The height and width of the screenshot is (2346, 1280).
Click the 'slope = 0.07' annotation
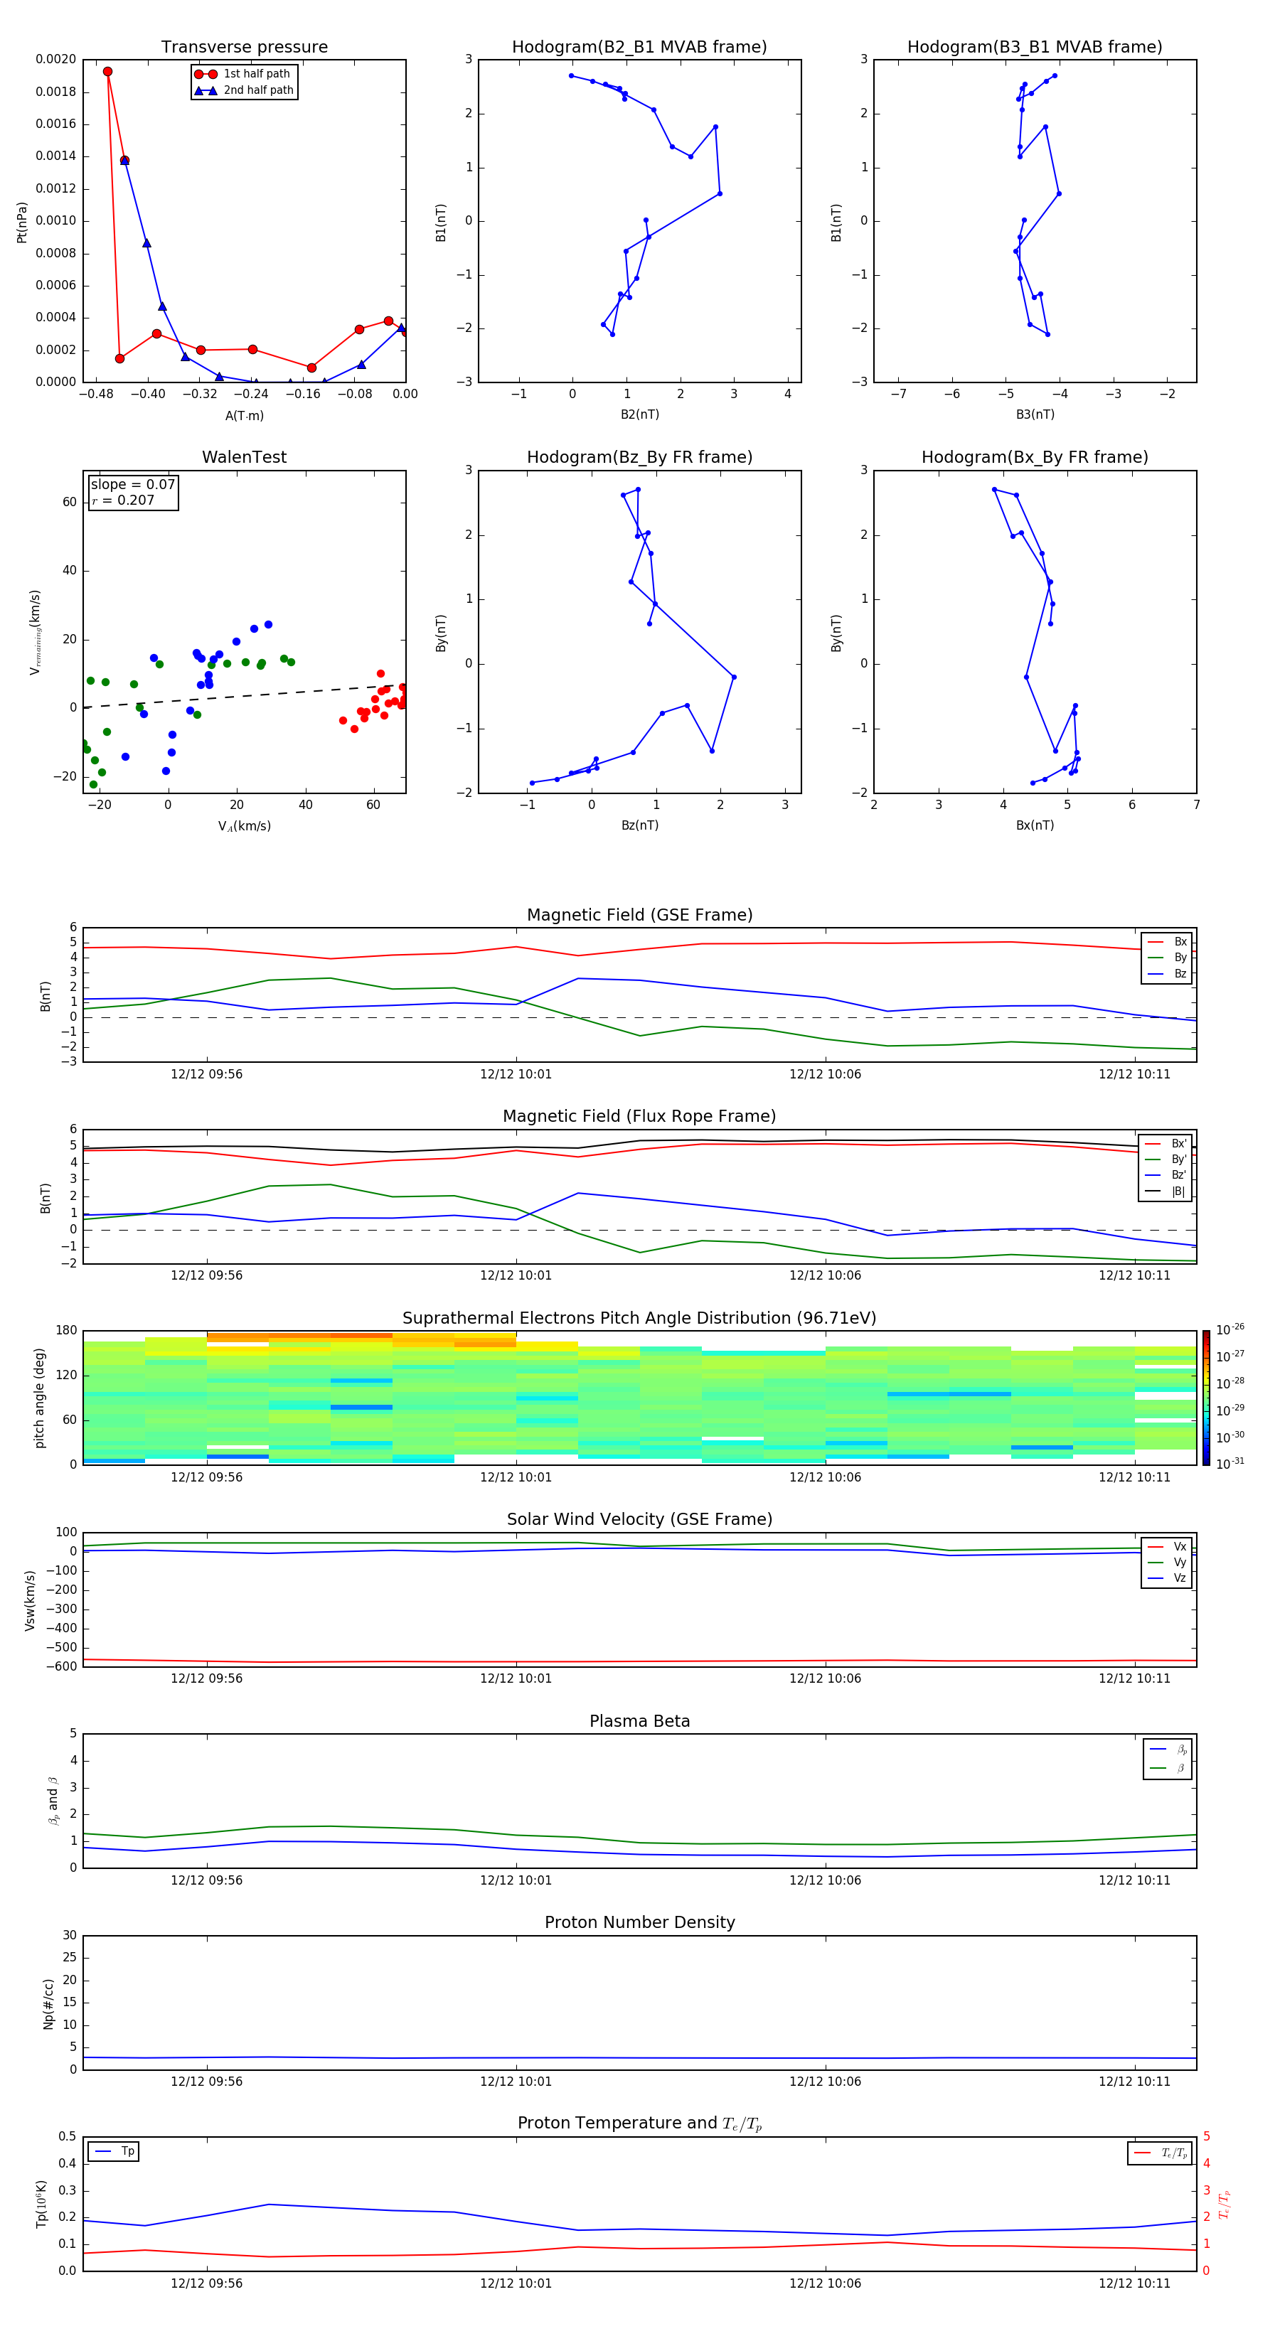click(x=133, y=485)
